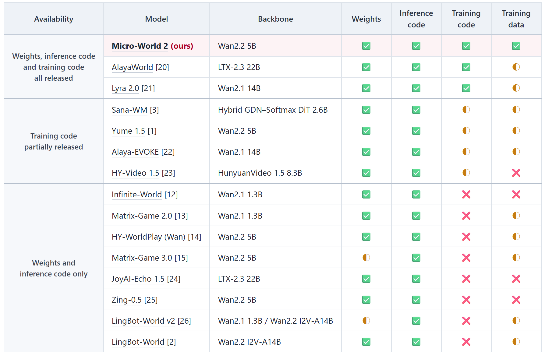This screenshot has width=545, height=355.
Task: Click LingBot-World v2 weights half-circle icon
Action: 366,321
